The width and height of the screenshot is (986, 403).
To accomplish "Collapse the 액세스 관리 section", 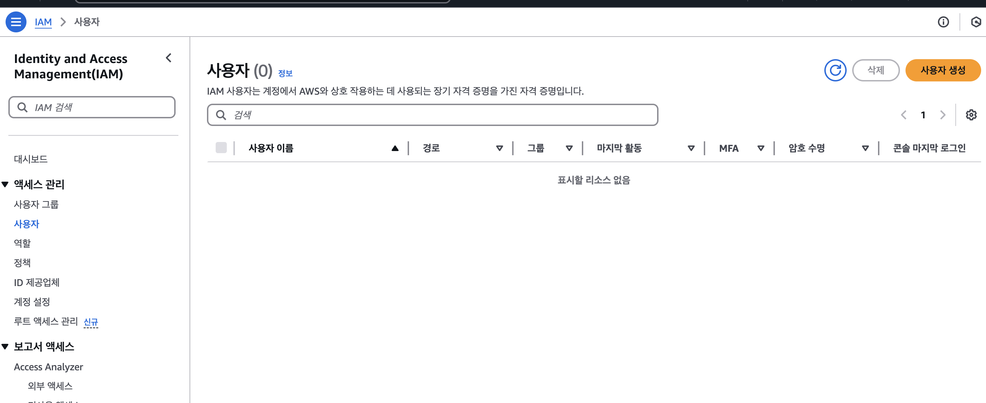I will [5, 184].
